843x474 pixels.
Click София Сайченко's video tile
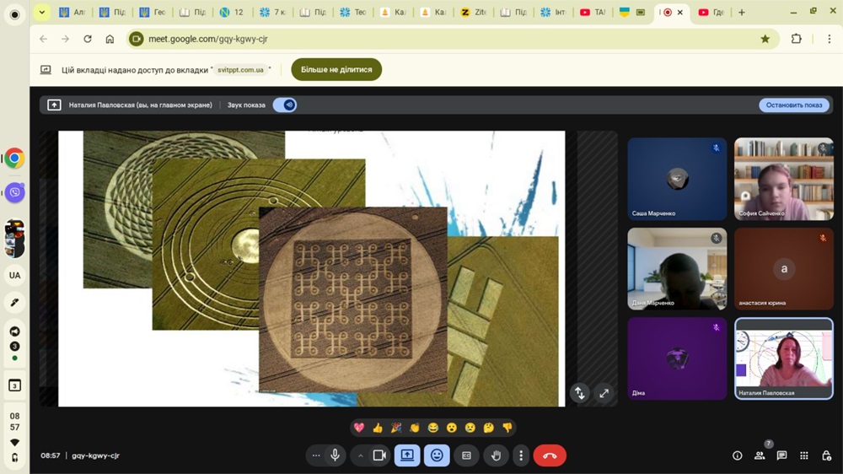(x=783, y=179)
